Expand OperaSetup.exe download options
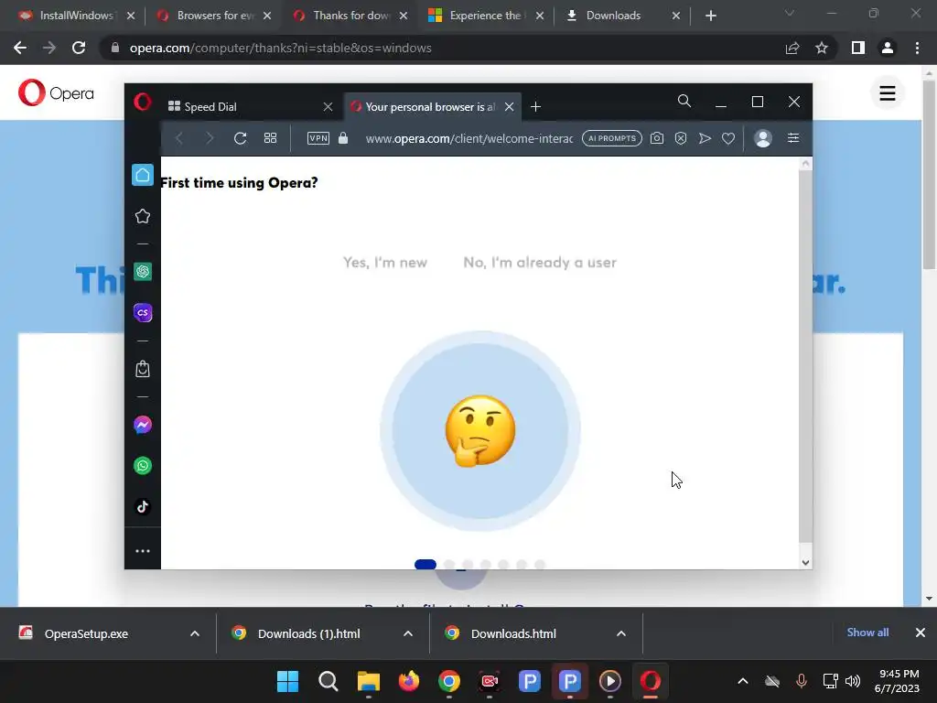Viewport: 937px width, 703px height. (x=195, y=633)
